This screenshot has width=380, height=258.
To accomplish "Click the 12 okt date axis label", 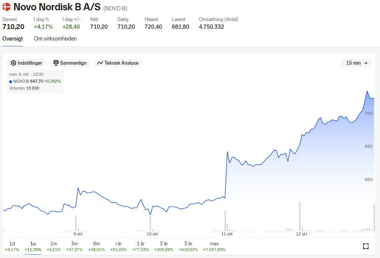I will coord(301,234).
